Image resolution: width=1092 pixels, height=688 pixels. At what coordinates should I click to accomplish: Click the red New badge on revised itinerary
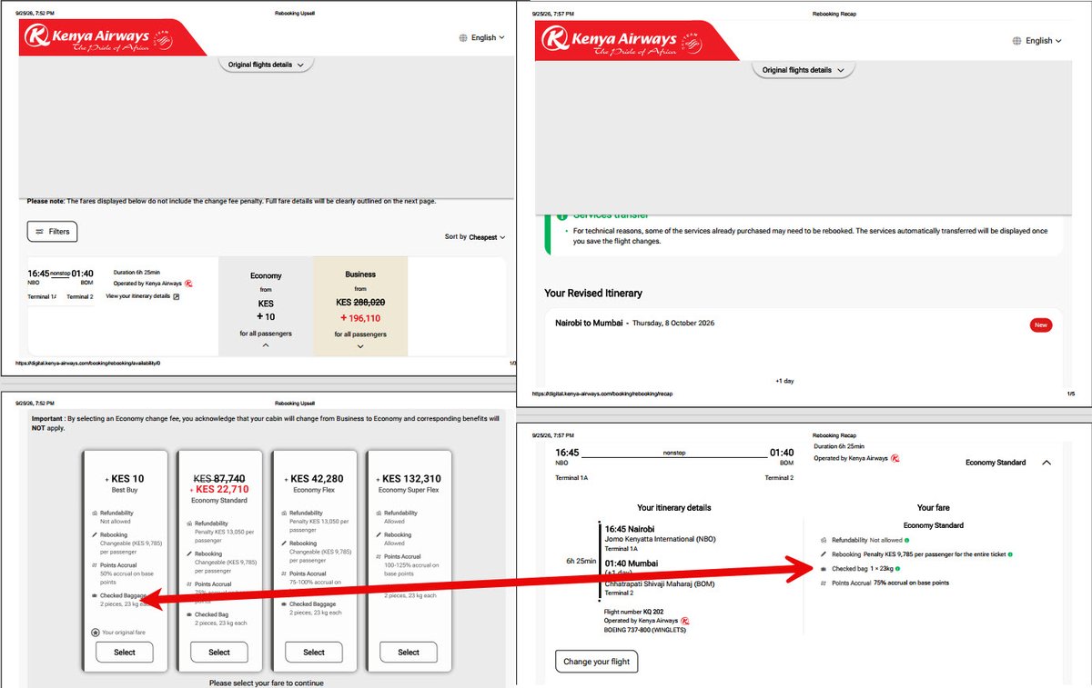(x=1041, y=324)
